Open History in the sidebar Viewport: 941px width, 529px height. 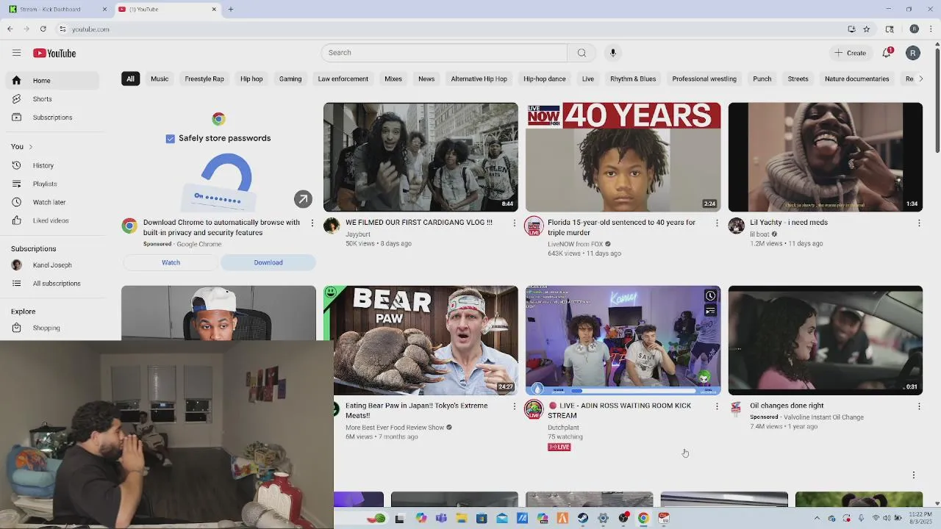[51, 165]
